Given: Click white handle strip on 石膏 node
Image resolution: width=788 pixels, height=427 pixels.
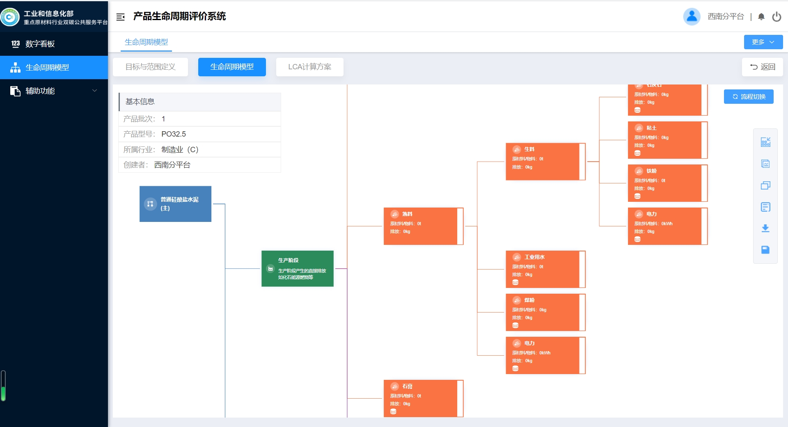Looking at the screenshot, I should point(460,398).
